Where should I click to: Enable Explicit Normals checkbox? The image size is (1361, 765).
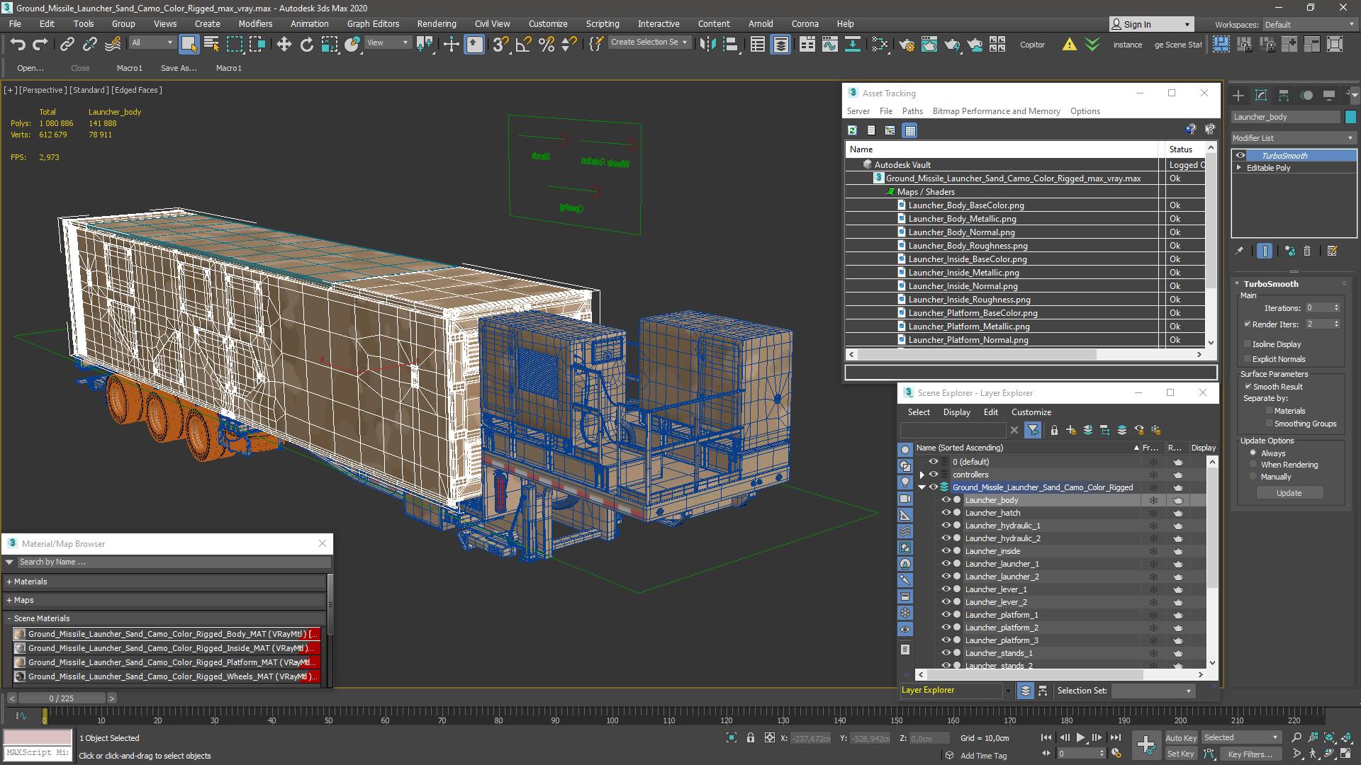click(x=1248, y=359)
